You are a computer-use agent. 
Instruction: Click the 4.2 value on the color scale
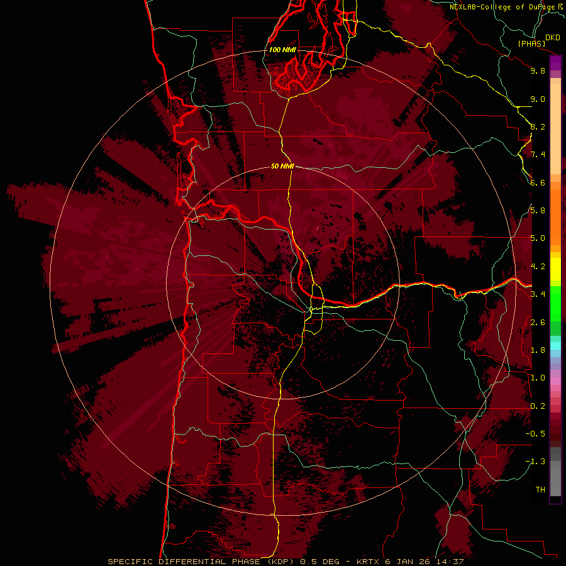pyautogui.click(x=538, y=267)
